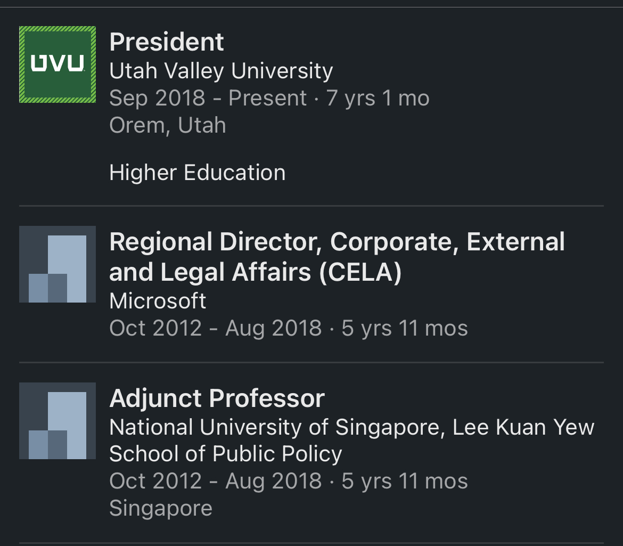Image resolution: width=623 pixels, height=546 pixels.
Task: Click the Legal Affairs (CELA) title line
Action: click(x=255, y=273)
